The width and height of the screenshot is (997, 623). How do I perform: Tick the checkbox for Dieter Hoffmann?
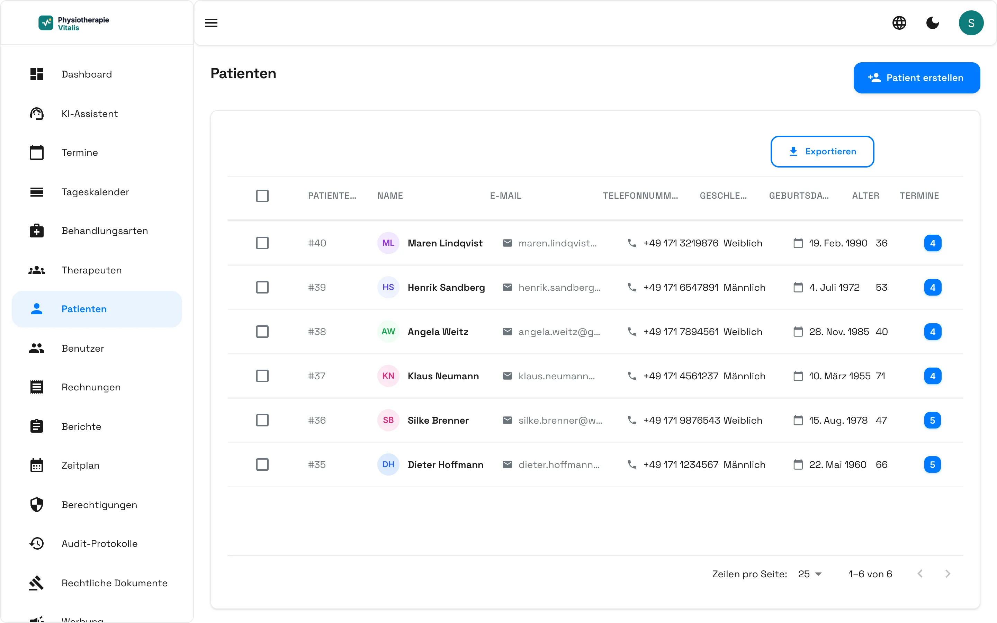(262, 464)
